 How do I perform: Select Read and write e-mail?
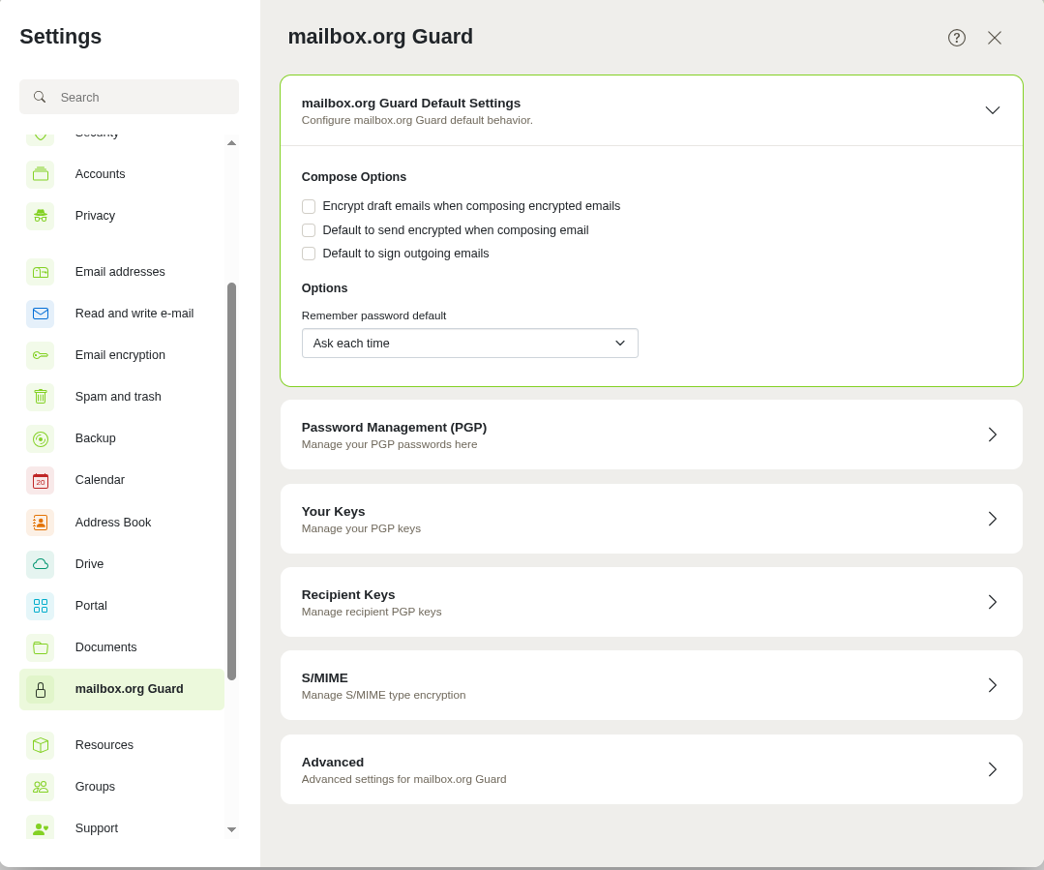click(x=122, y=314)
